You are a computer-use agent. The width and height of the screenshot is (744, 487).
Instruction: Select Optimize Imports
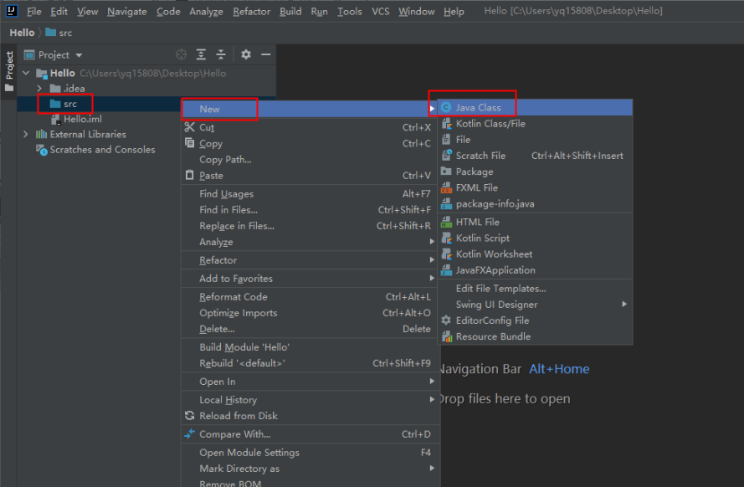(x=310, y=313)
